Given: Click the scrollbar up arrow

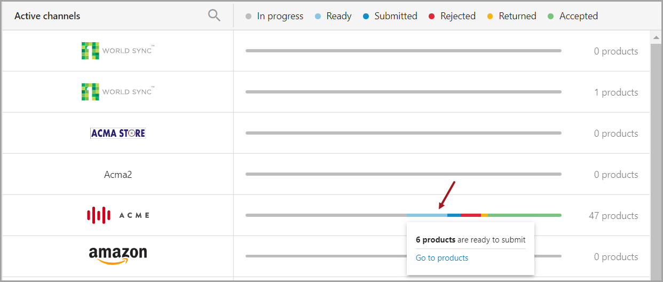Looking at the screenshot, I should pyautogui.click(x=656, y=37).
